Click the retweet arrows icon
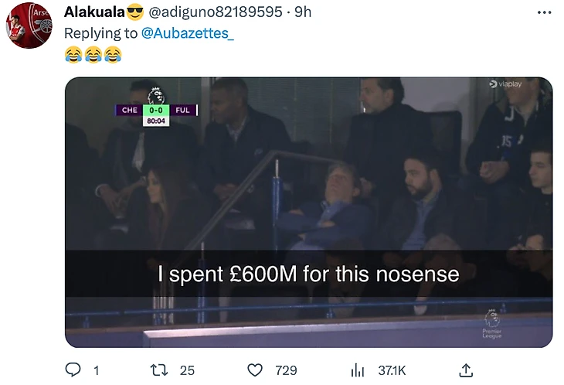 point(160,370)
